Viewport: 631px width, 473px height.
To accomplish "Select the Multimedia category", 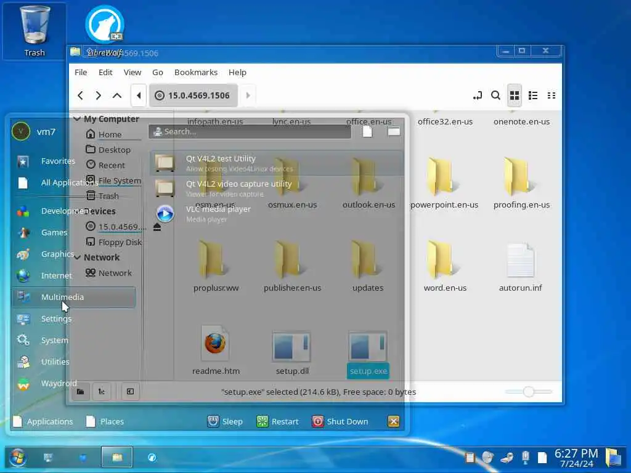I will click(x=73, y=297).
